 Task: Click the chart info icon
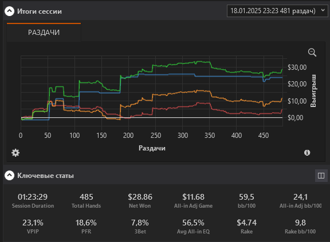307,153
